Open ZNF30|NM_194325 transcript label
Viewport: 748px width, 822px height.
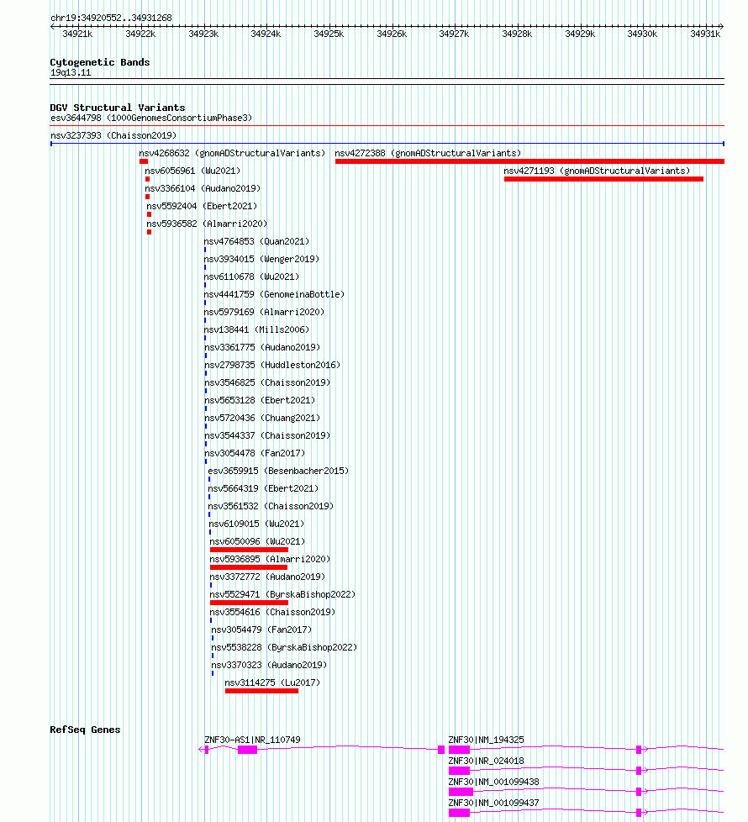click(487, 740)
